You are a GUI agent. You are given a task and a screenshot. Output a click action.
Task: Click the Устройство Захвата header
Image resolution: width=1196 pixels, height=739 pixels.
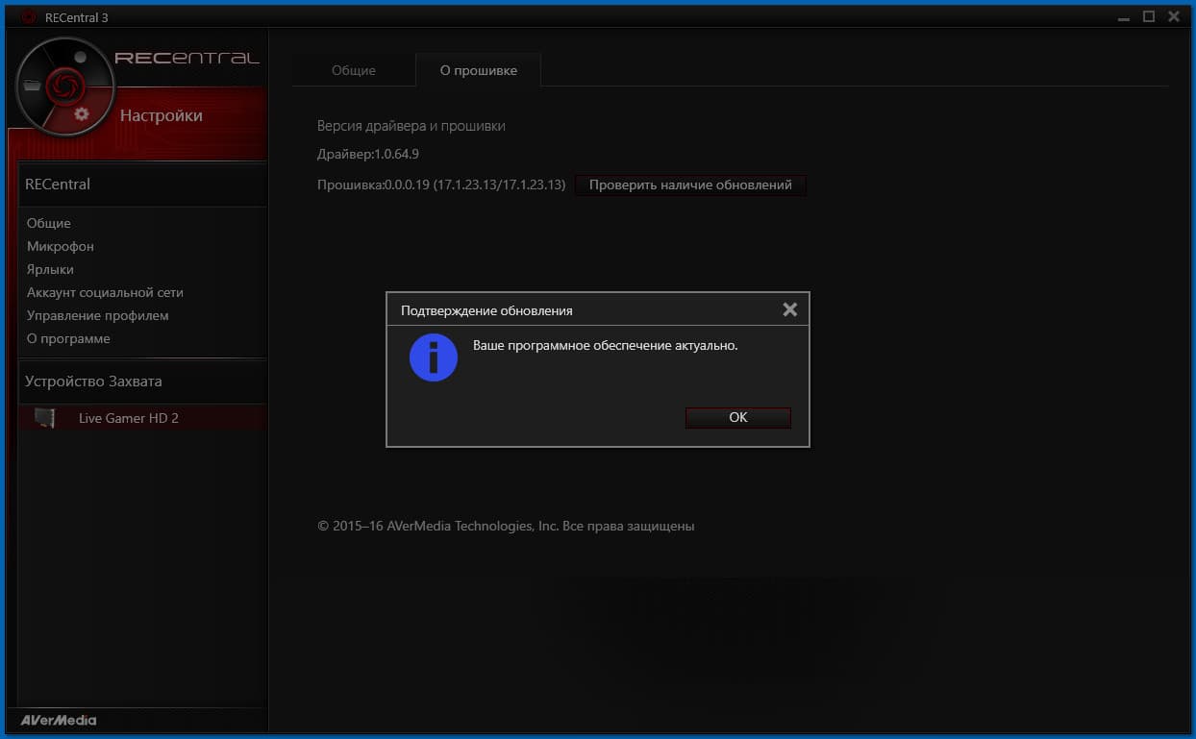142,382
